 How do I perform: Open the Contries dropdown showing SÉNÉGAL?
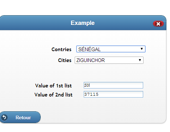(x=111, y=49)
